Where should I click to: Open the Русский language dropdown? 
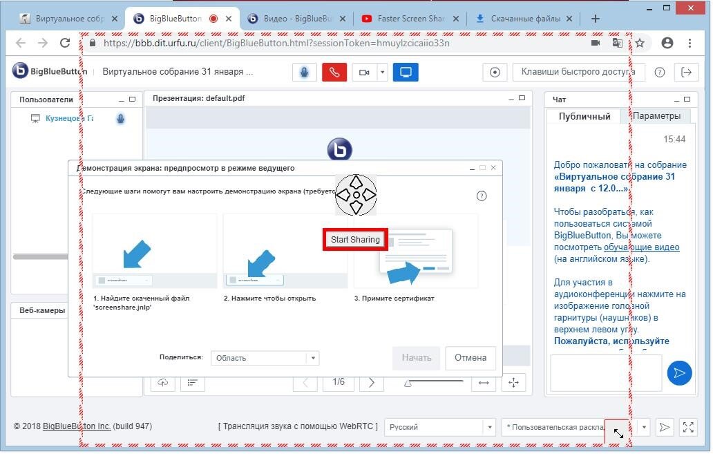(x=439, y=427)
